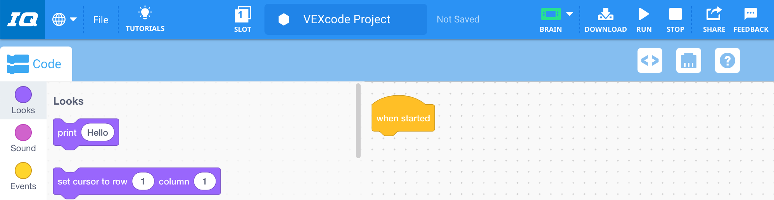This screenshot has height=200, width=774.
Task: Run the project
Action: [x=644, y=19]
